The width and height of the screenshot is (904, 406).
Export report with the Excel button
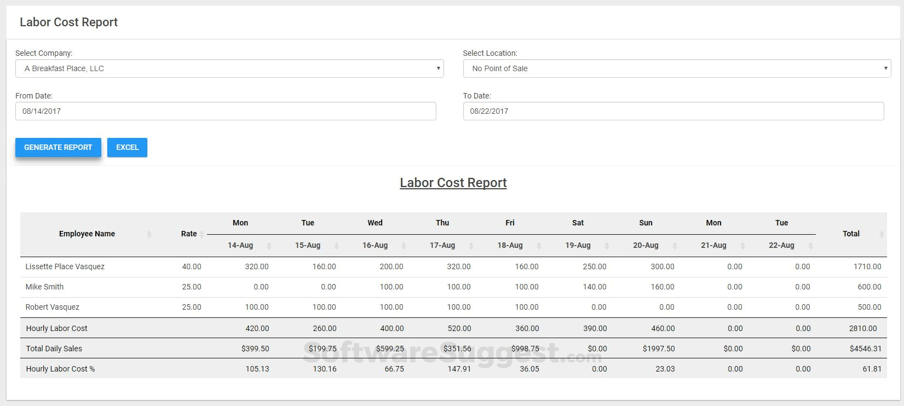click(127, 147)
